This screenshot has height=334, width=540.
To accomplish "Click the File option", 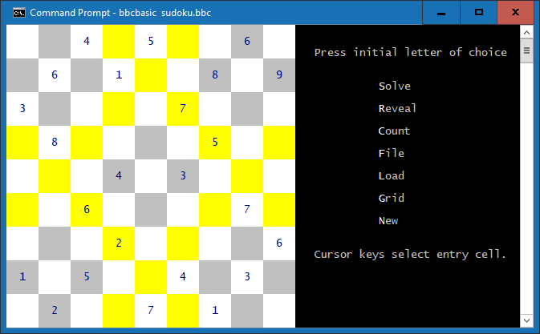I will 391,153.
